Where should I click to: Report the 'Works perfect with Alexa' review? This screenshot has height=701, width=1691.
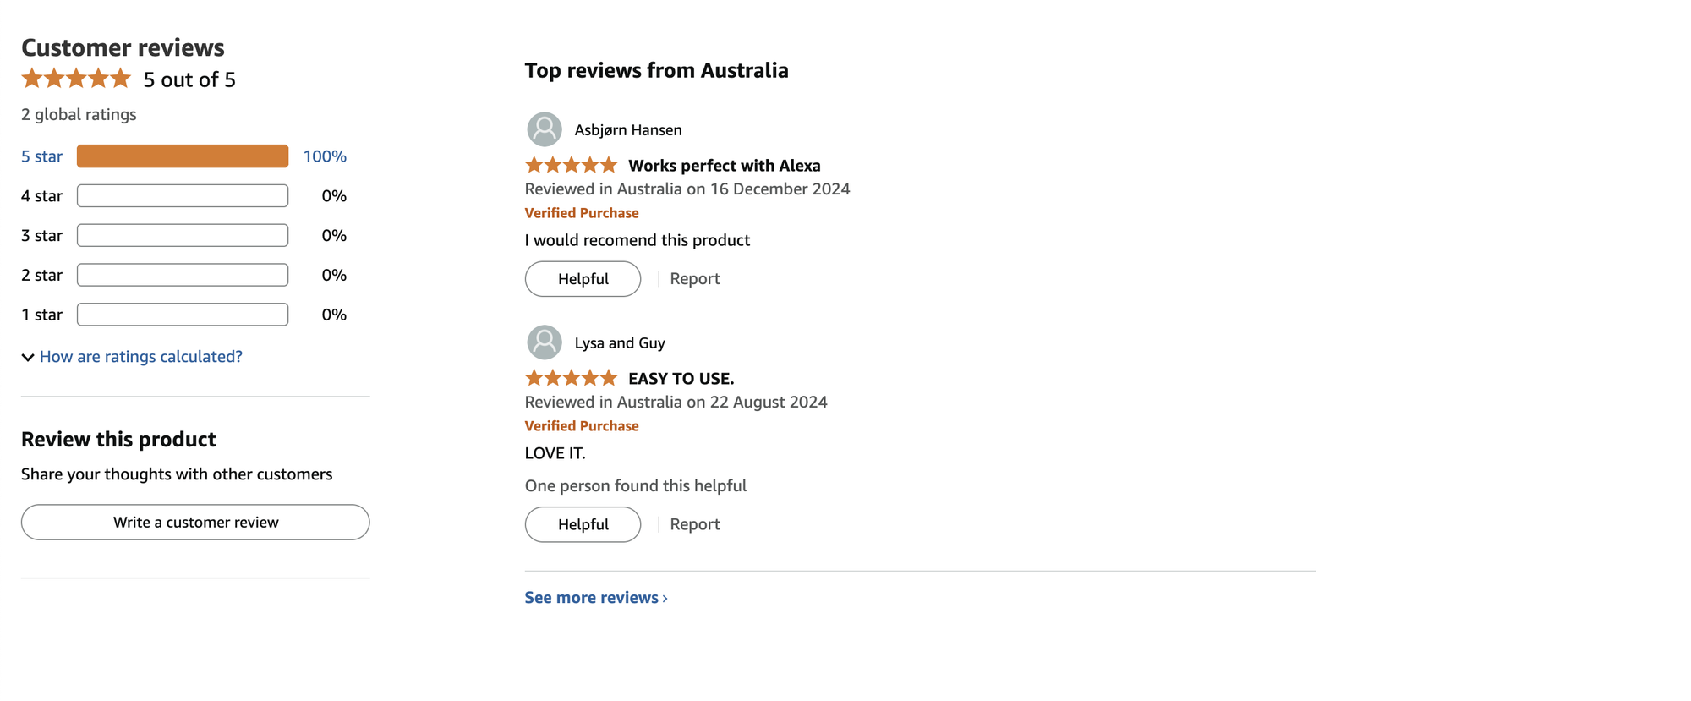click(x=694, y=278)
